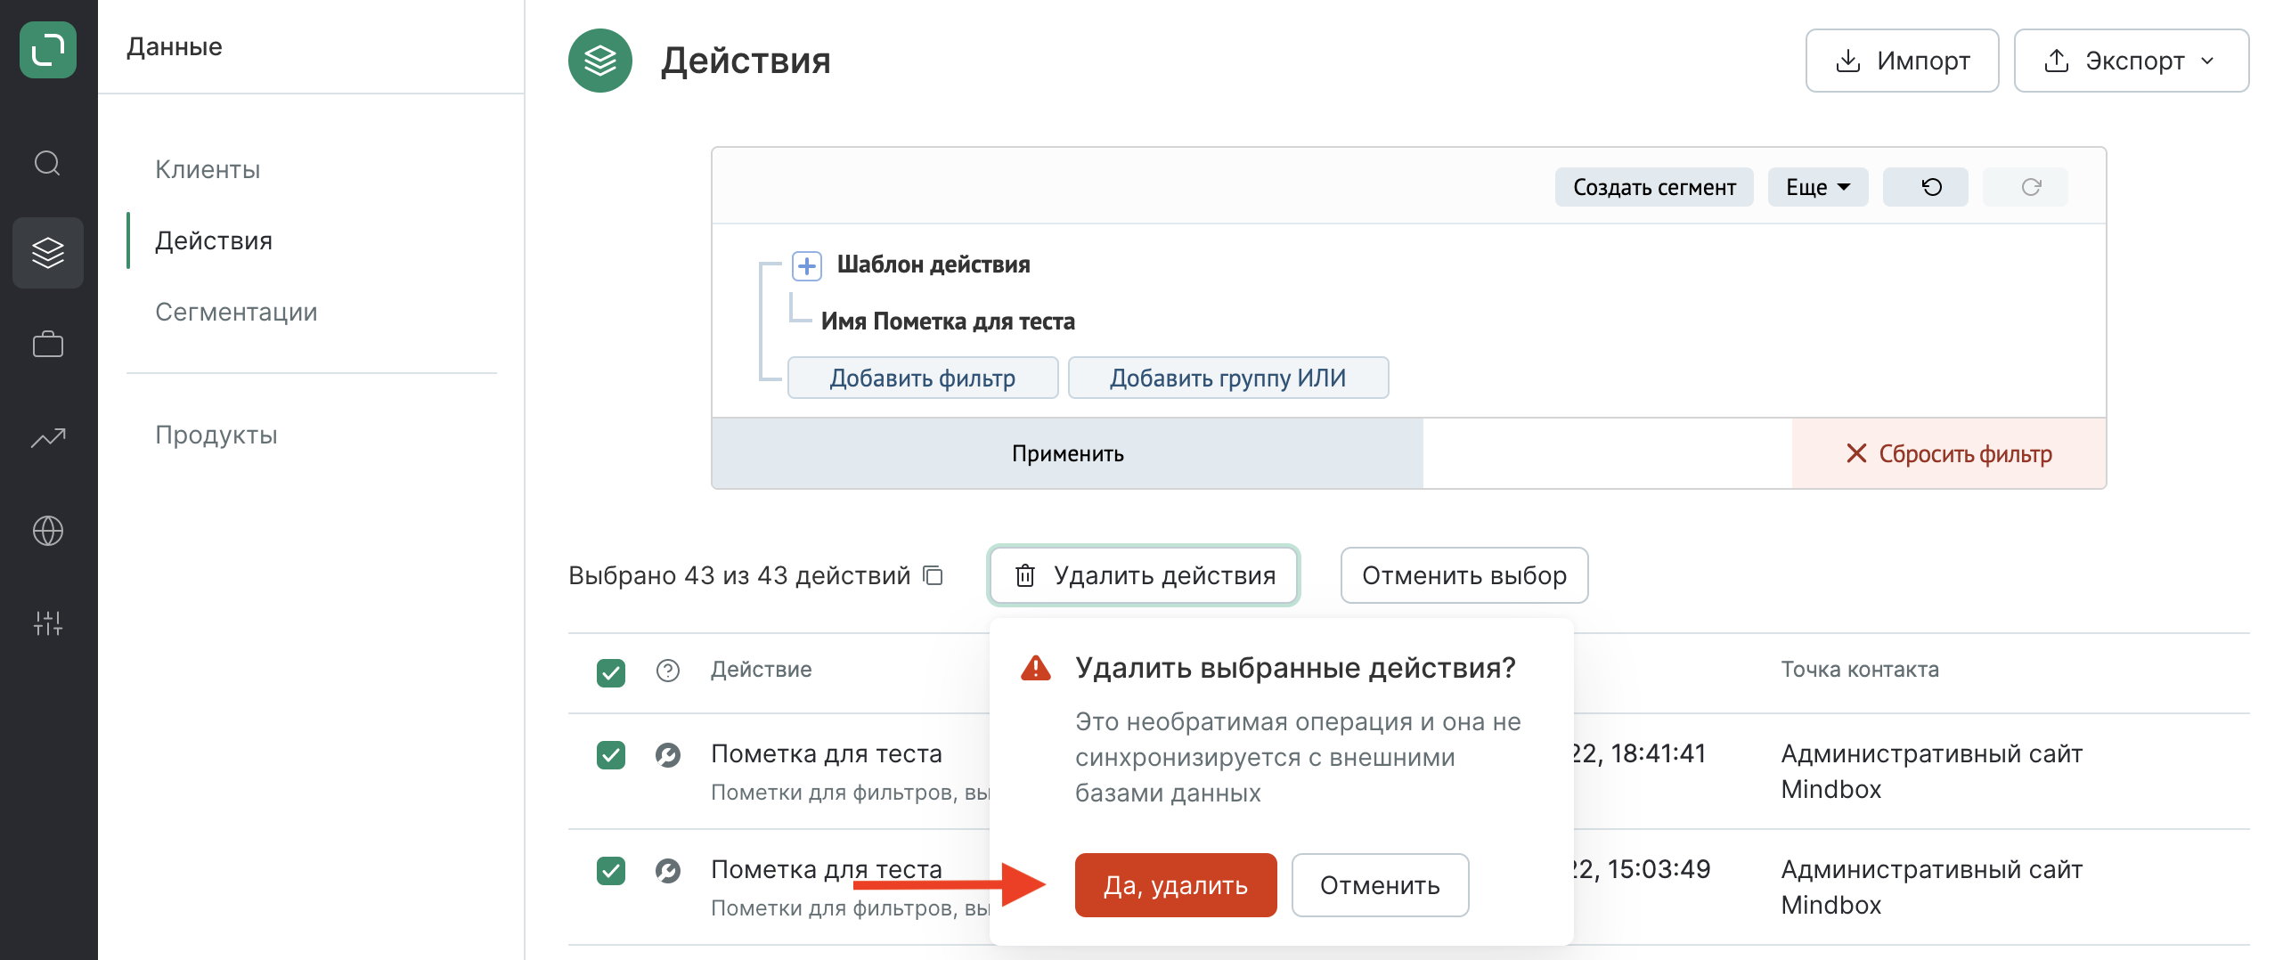Open the analytics trend-line icon in sidebar
The width and height of the screenshot is (2291, 960).
click(x=48, y=438)
